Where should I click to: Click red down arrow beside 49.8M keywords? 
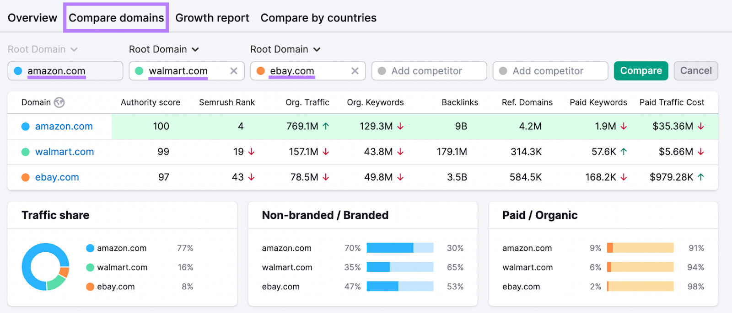click(400, 177)
